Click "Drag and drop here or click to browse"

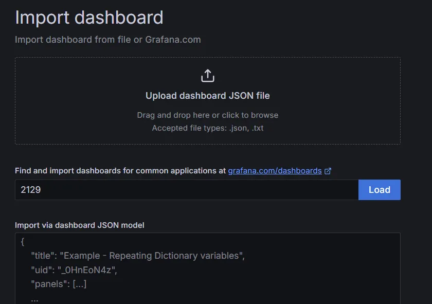click(207, 115)
